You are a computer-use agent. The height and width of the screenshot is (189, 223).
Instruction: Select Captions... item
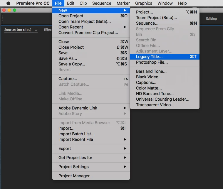point(165,82)
